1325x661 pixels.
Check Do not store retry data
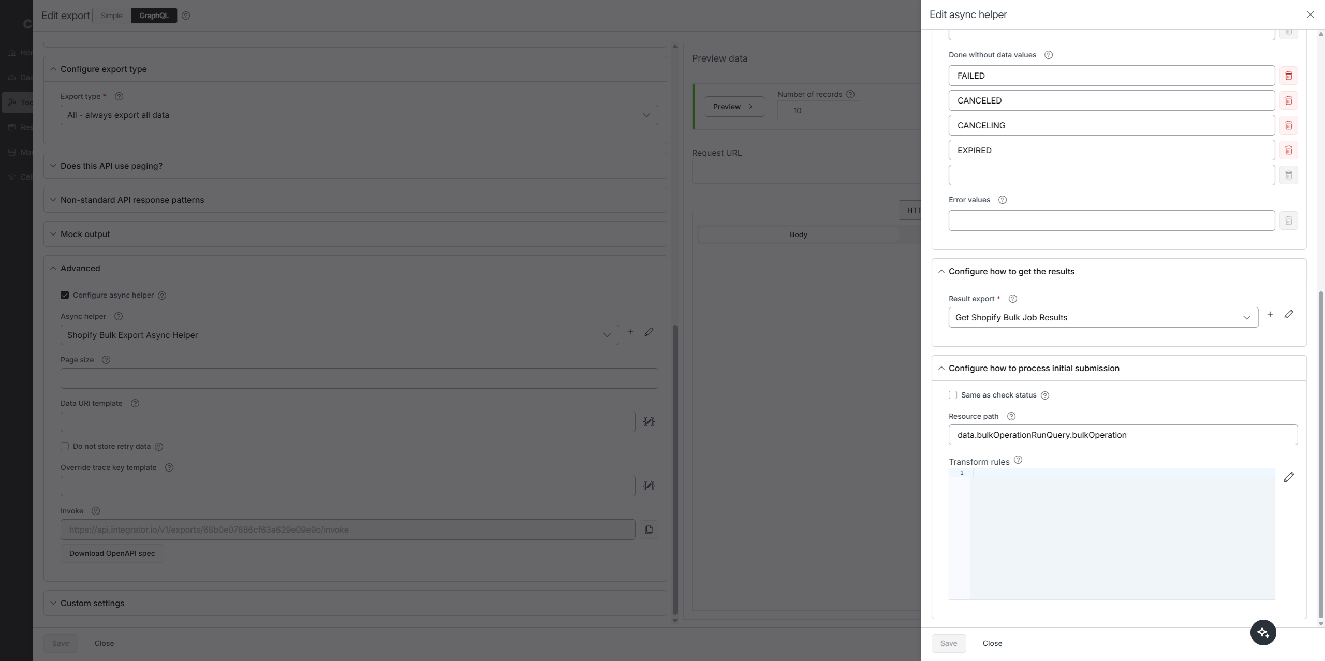point(65,446)
